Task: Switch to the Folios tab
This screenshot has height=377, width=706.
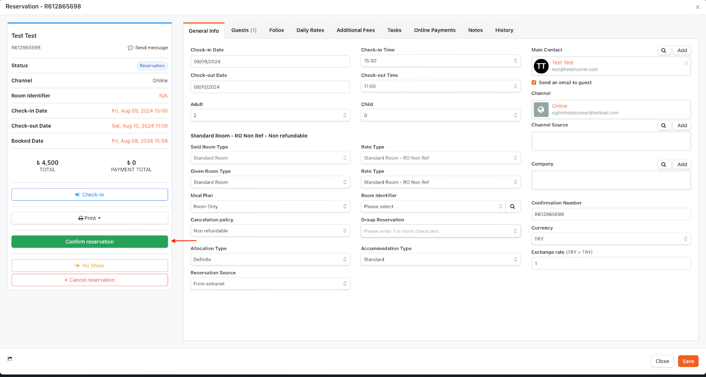Action: point(276,30)
